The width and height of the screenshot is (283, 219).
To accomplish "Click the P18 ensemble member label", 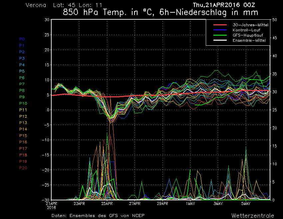I will (23, 155).
